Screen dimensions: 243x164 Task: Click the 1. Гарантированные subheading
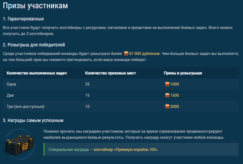(x=23, y=19)
